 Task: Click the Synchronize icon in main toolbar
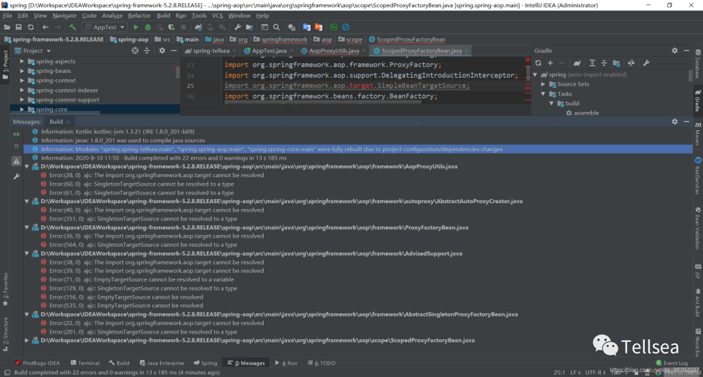click(x=31, y=27)
